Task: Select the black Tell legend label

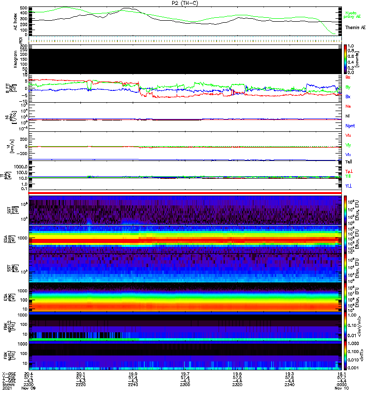Action: [x=348, y=162]
